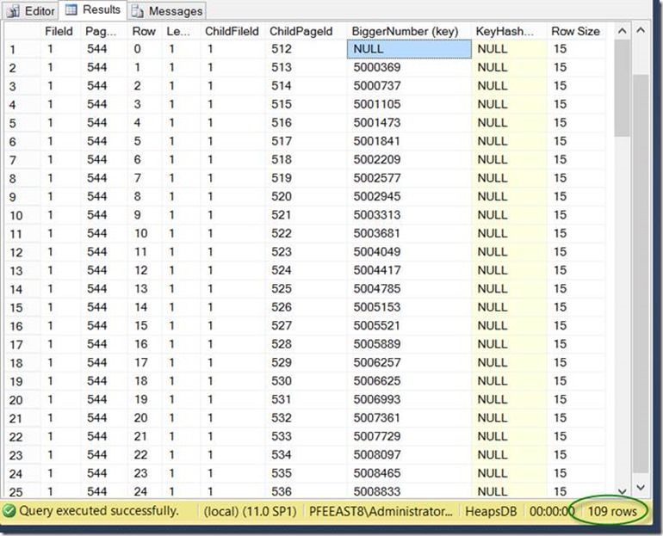Click the grid scrollbar down arrow
The image size is (663, 536).
point(622,490)
